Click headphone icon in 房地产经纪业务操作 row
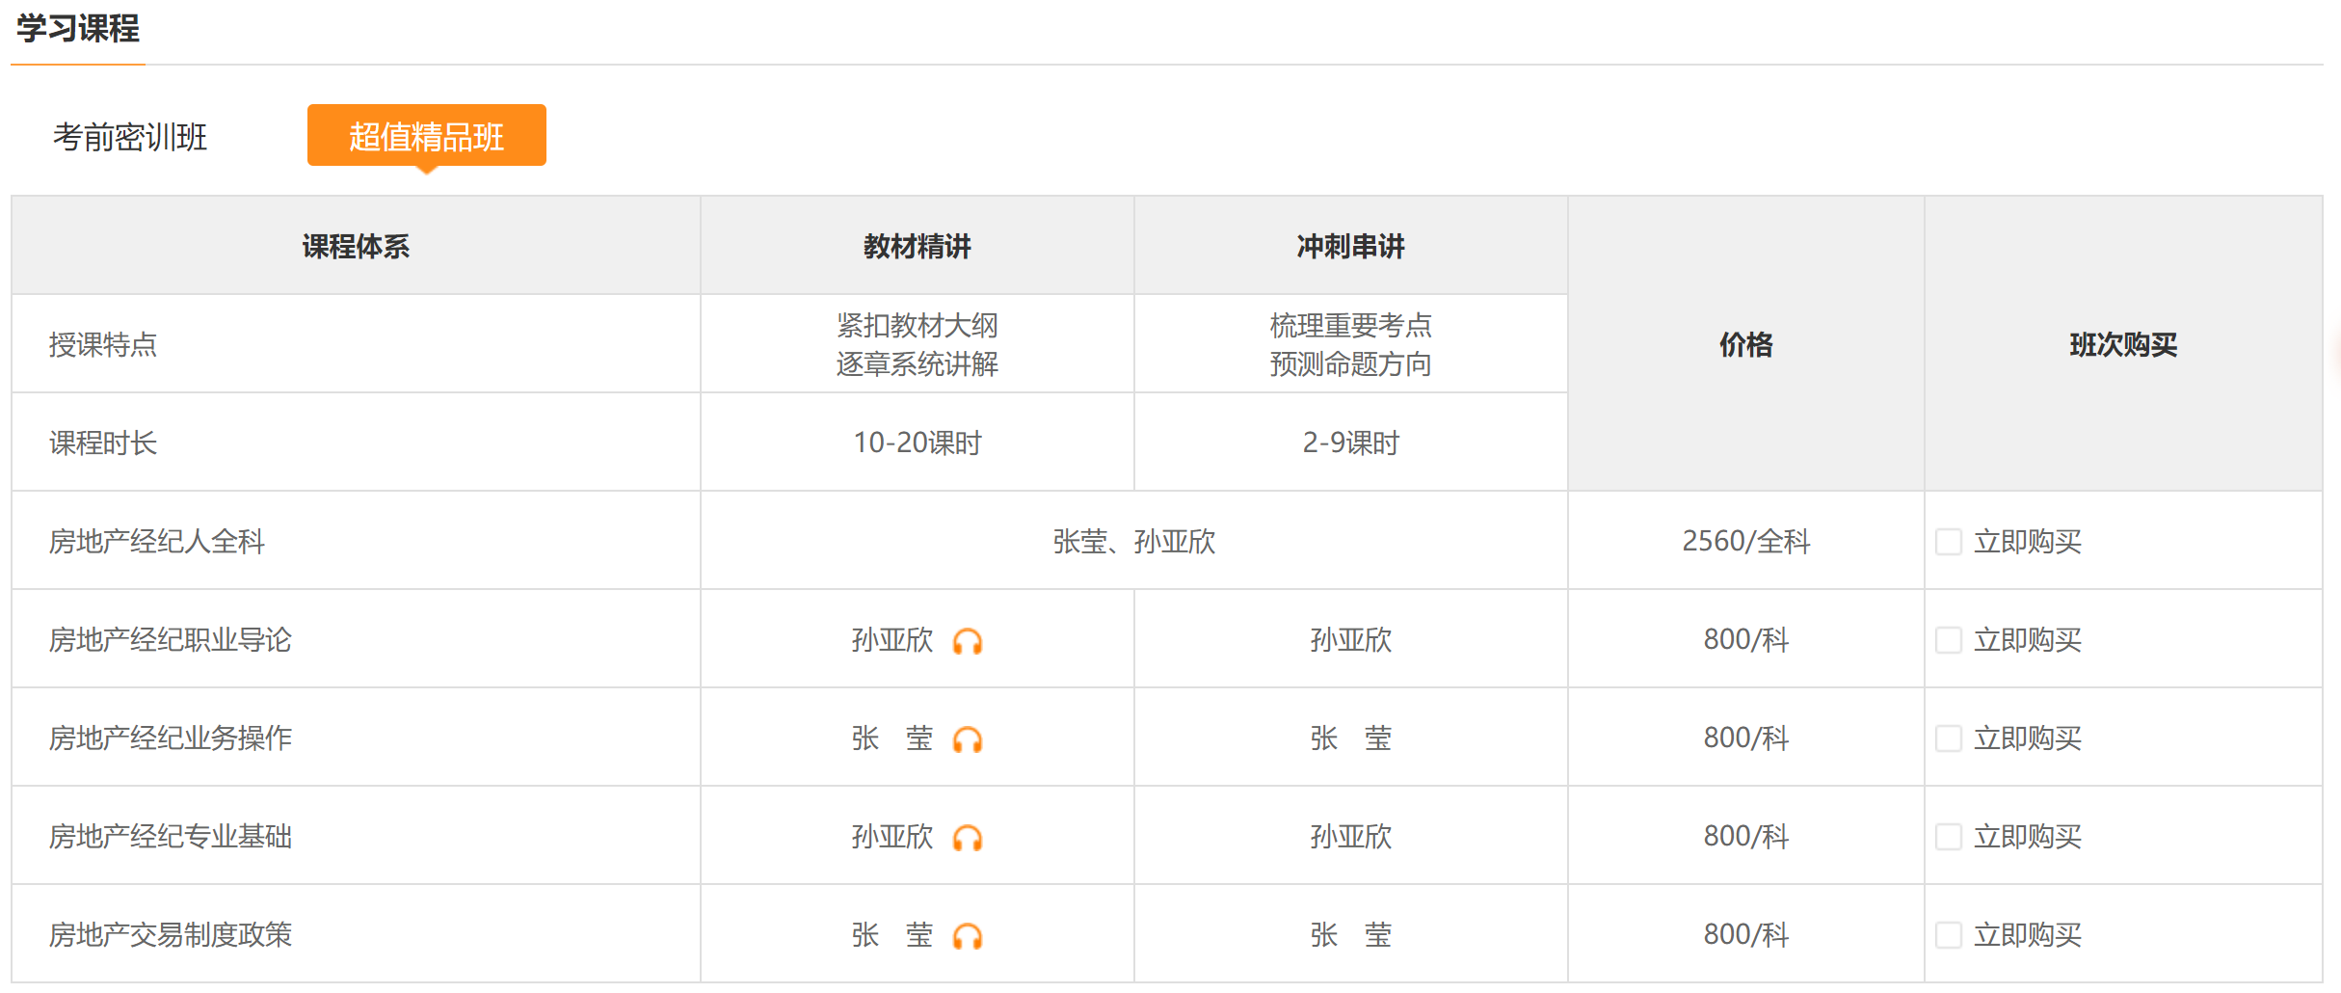The height and width of the screenshot is (993, 2341). point(967,739)
